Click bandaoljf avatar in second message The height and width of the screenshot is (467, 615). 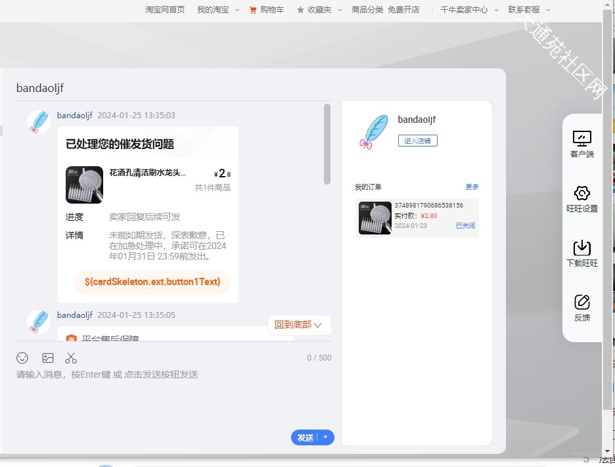coord(39,322)
